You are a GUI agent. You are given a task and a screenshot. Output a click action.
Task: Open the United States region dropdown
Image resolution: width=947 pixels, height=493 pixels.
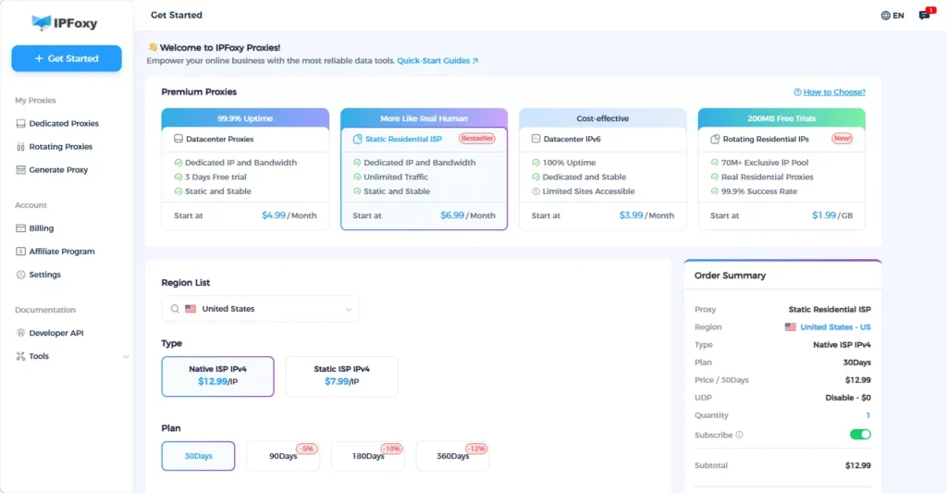coord(260,309)
